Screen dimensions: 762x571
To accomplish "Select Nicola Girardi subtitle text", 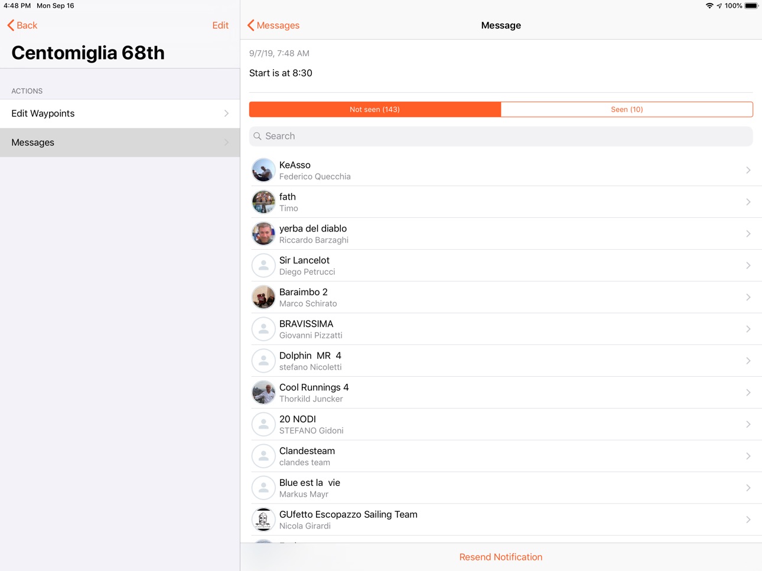I will click(305, 526).
